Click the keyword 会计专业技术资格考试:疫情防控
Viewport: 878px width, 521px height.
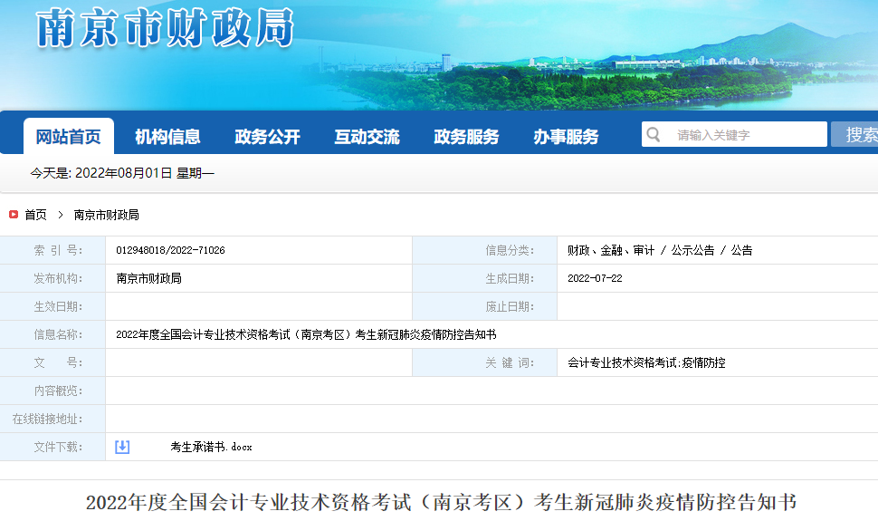click(646, 362)
